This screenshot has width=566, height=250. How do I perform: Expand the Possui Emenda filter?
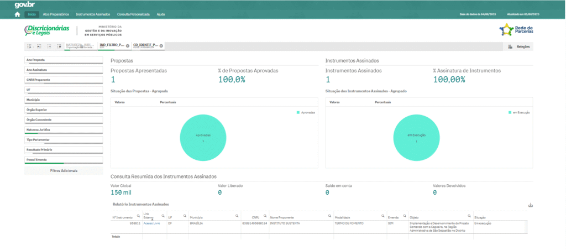point(64,160)
